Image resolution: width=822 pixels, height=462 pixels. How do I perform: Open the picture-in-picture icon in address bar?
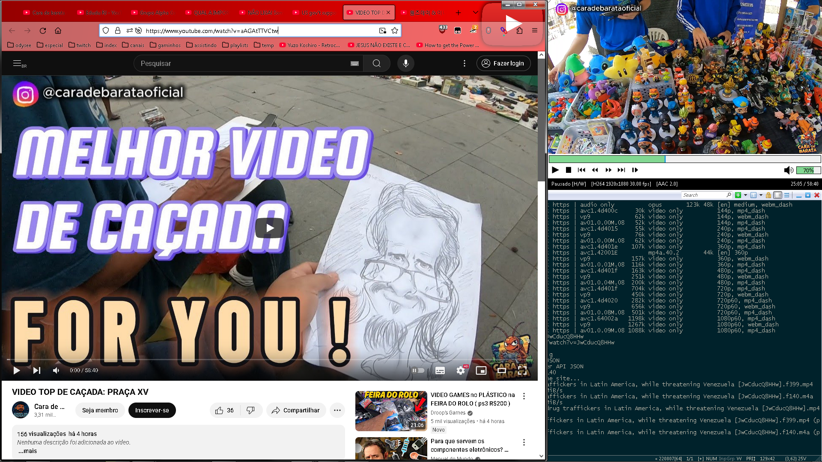click(x=382, y=30)
